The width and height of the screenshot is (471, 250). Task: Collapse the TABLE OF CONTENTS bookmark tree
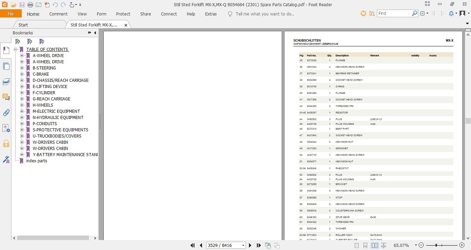click(16, 50)
